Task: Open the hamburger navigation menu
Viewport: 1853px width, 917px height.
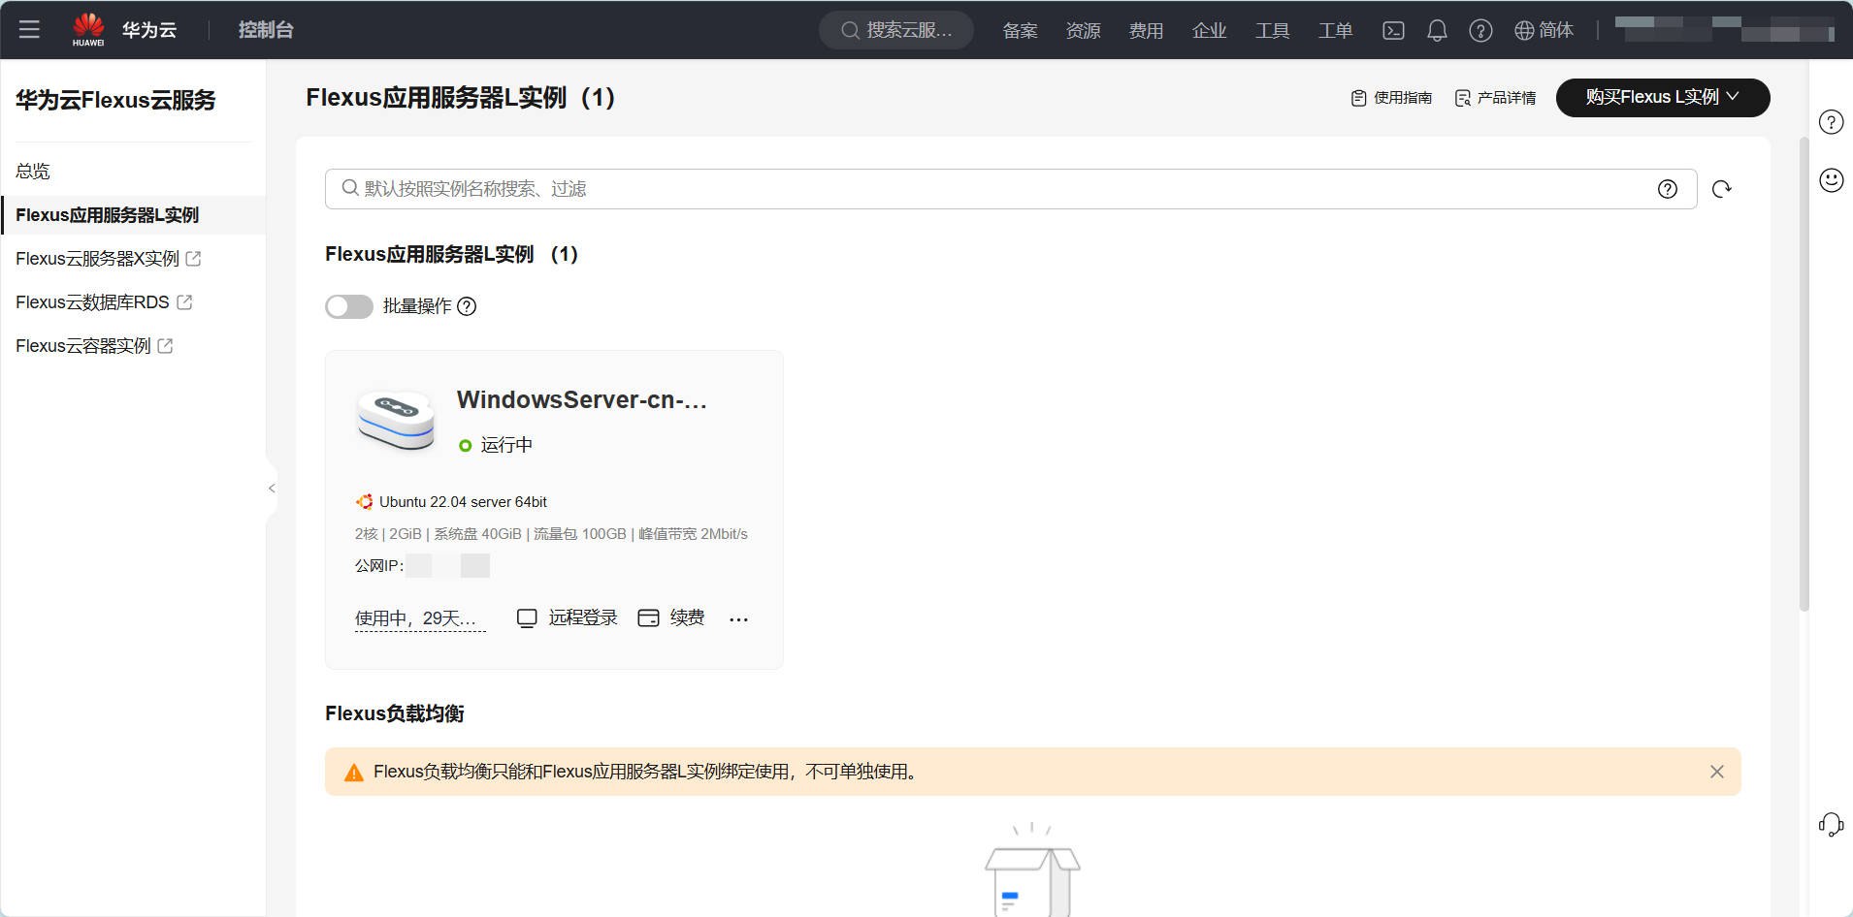Action: click(29, 29)
